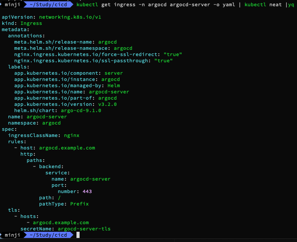The width and height of the screenshot is (297, 242).
Task: Click 'meta.helm.sh/release-name' annotation line
Action: pyautogui.click(x=65, y=42)
